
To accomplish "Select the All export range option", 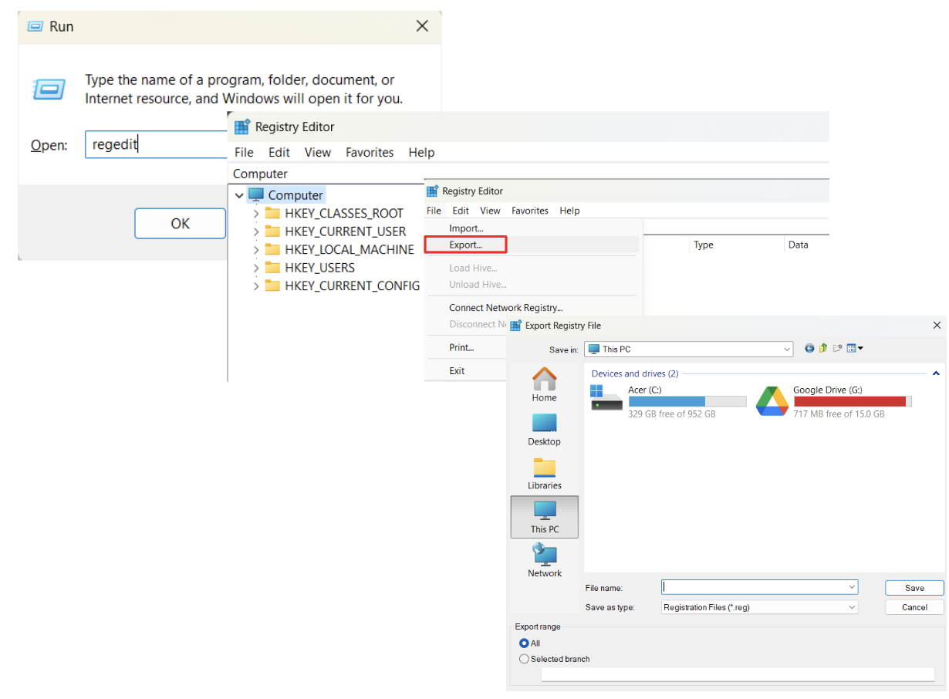I will coord(524,643).
